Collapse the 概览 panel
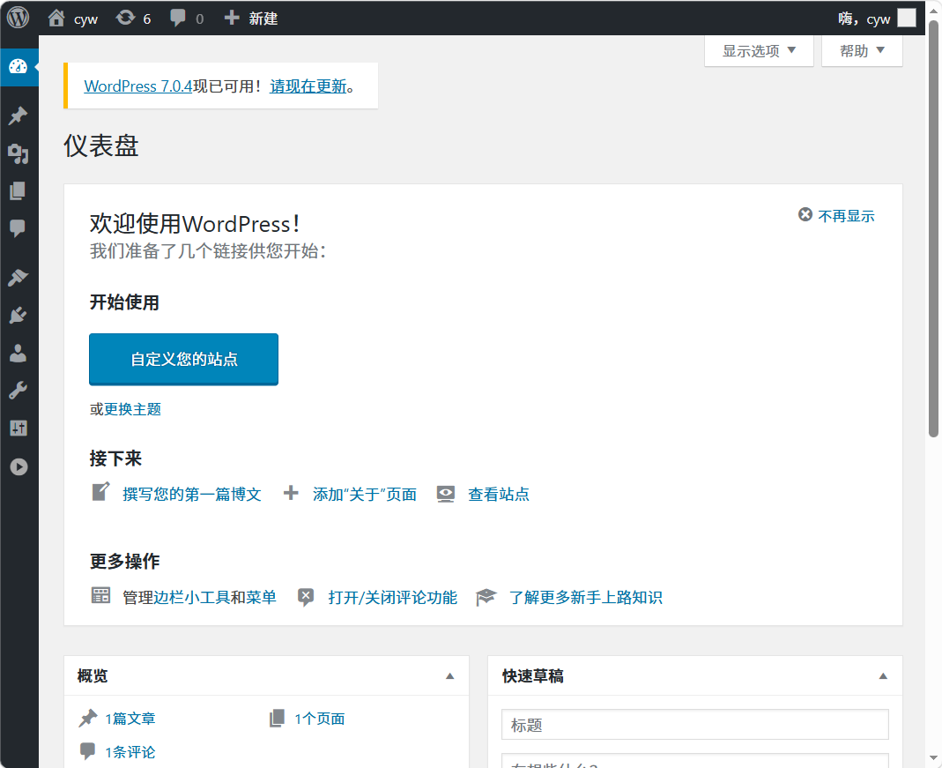The height and width of the screenshot is (768, 942). (450, 676)
